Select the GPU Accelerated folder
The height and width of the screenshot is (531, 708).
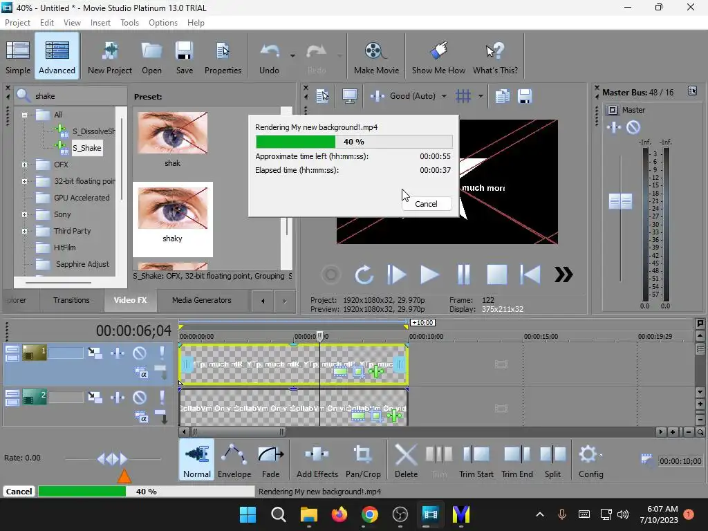(82, 198)
